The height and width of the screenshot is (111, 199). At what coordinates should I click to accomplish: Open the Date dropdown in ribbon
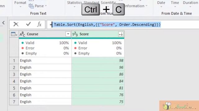click(161, 4)
